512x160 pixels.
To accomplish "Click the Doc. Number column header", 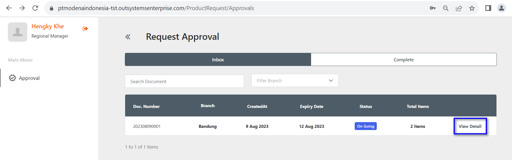I will (x=146, y=106).
